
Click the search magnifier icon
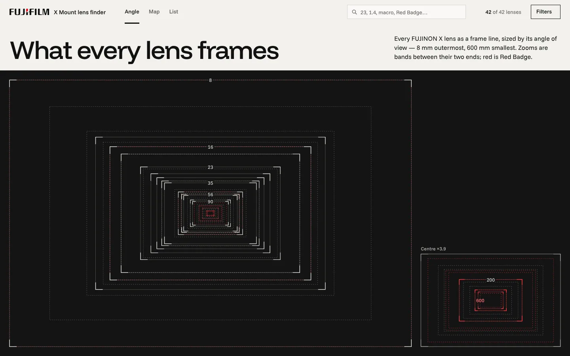354,12
